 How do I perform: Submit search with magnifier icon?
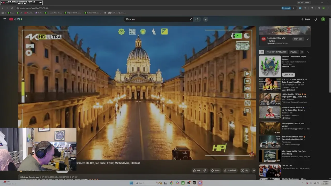[197, 19]
